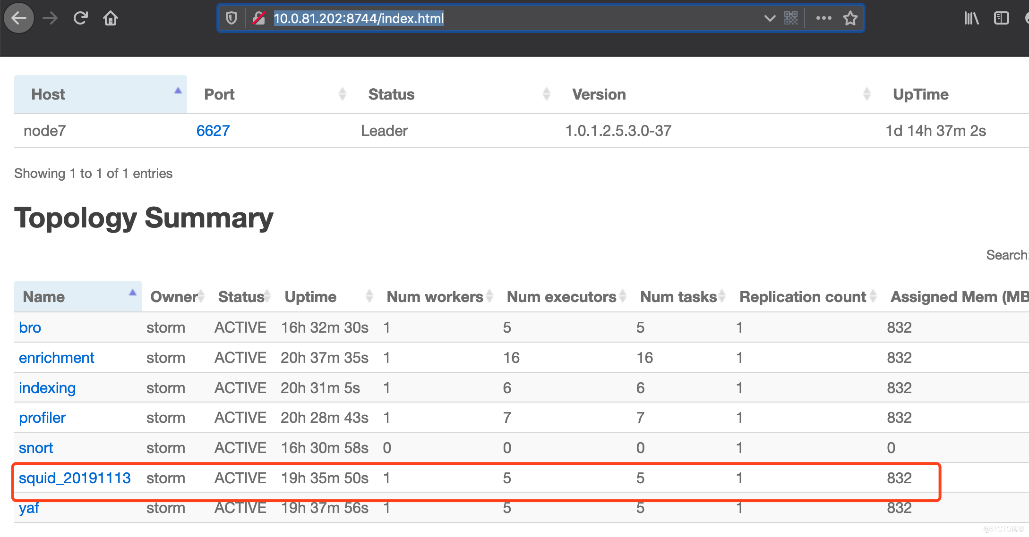
Task: Open nimbus port 6627 link
Action: tap(213, 131)
